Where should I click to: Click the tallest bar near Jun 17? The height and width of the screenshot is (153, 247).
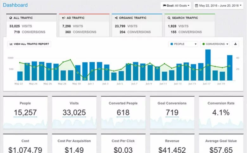click(208, 65)
